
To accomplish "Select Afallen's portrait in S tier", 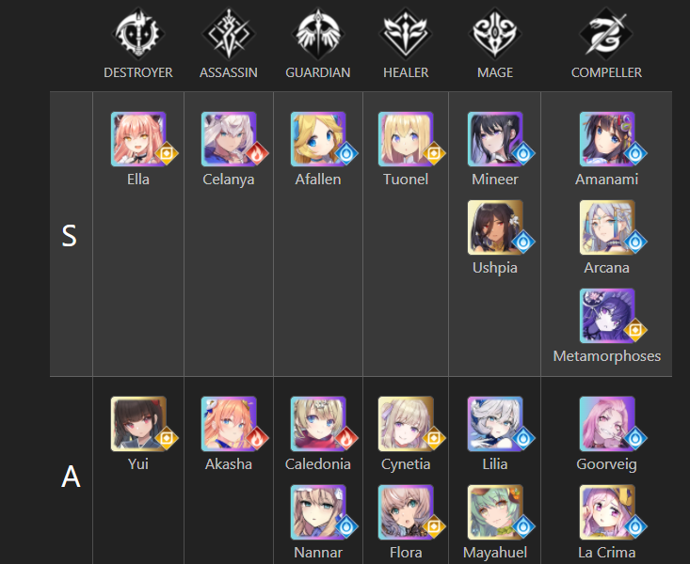I will (318, 139).
